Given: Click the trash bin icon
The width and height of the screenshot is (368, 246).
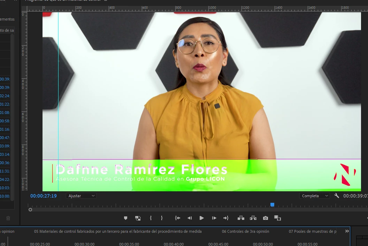Looking at the screenshot, I should click(8, 218).
